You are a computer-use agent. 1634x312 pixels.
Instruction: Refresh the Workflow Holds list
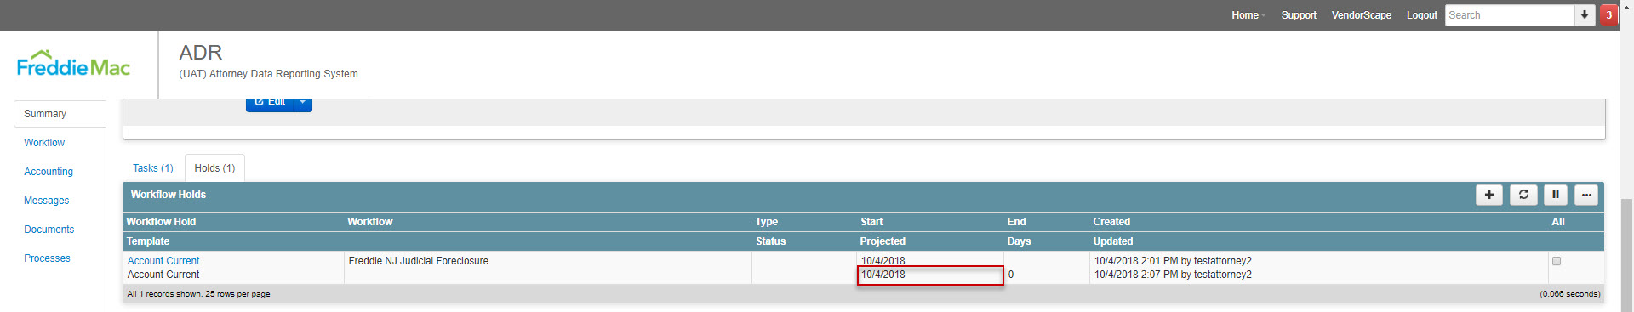pos(1523,195)
